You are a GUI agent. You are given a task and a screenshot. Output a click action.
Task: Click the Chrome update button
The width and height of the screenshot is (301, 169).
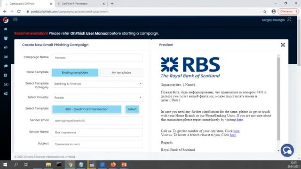288,11
